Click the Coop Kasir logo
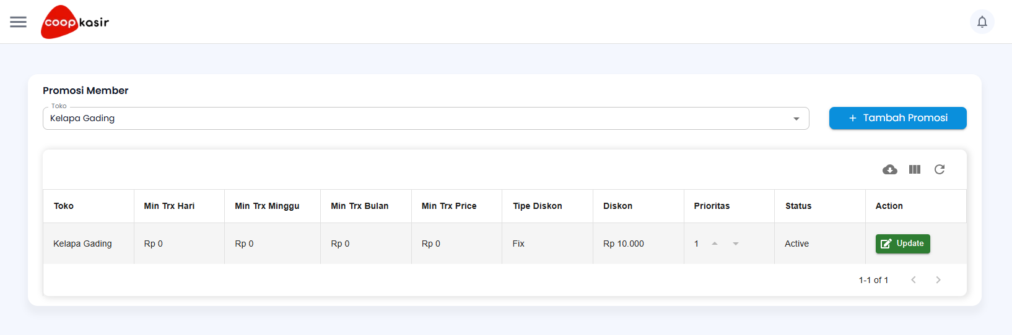1012x335 pixels. pos(75,22)
